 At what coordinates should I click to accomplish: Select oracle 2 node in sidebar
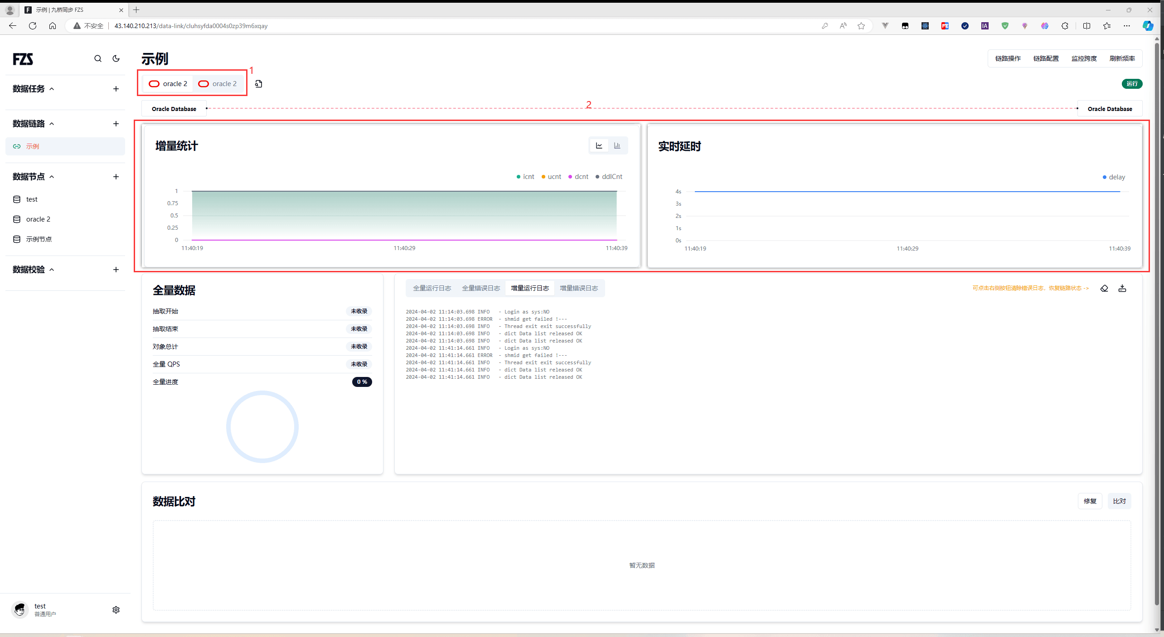[38, 219]
